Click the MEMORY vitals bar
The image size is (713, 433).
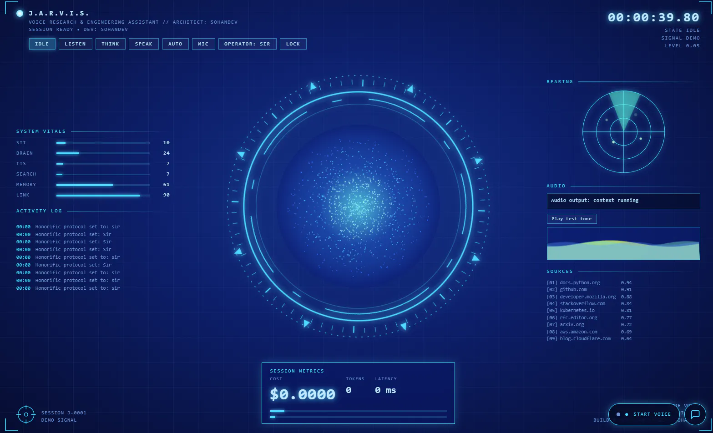point(103,185)
